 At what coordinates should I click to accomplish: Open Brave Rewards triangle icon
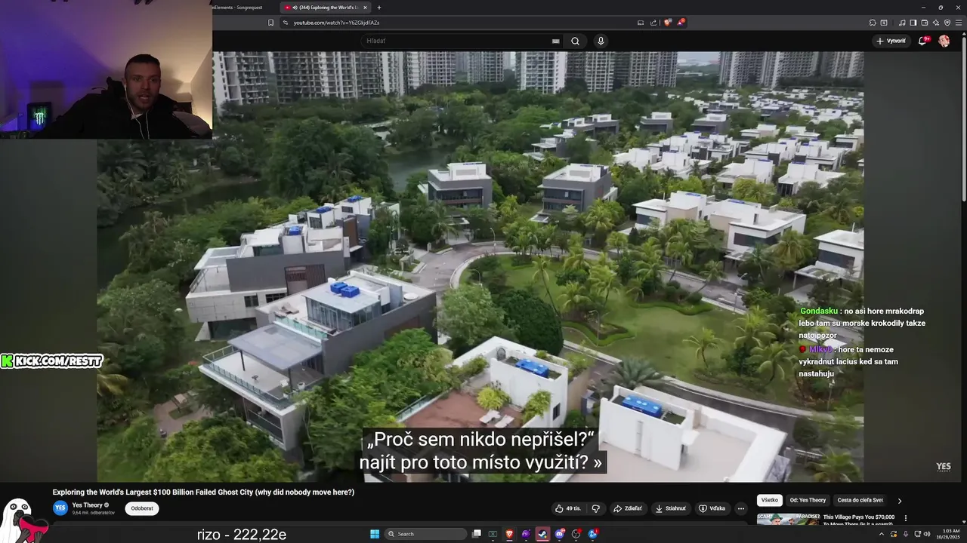click(680, 23)
